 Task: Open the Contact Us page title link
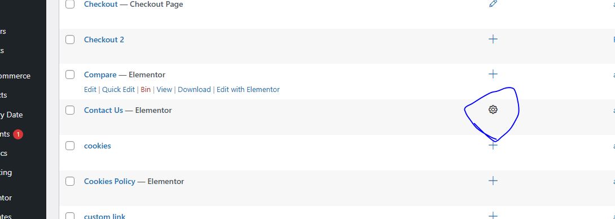click(104, 110)
